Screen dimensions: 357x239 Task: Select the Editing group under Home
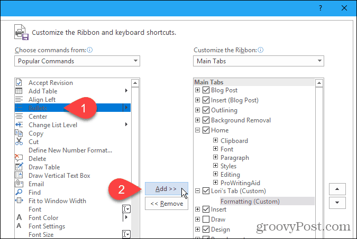pos(230,174)
